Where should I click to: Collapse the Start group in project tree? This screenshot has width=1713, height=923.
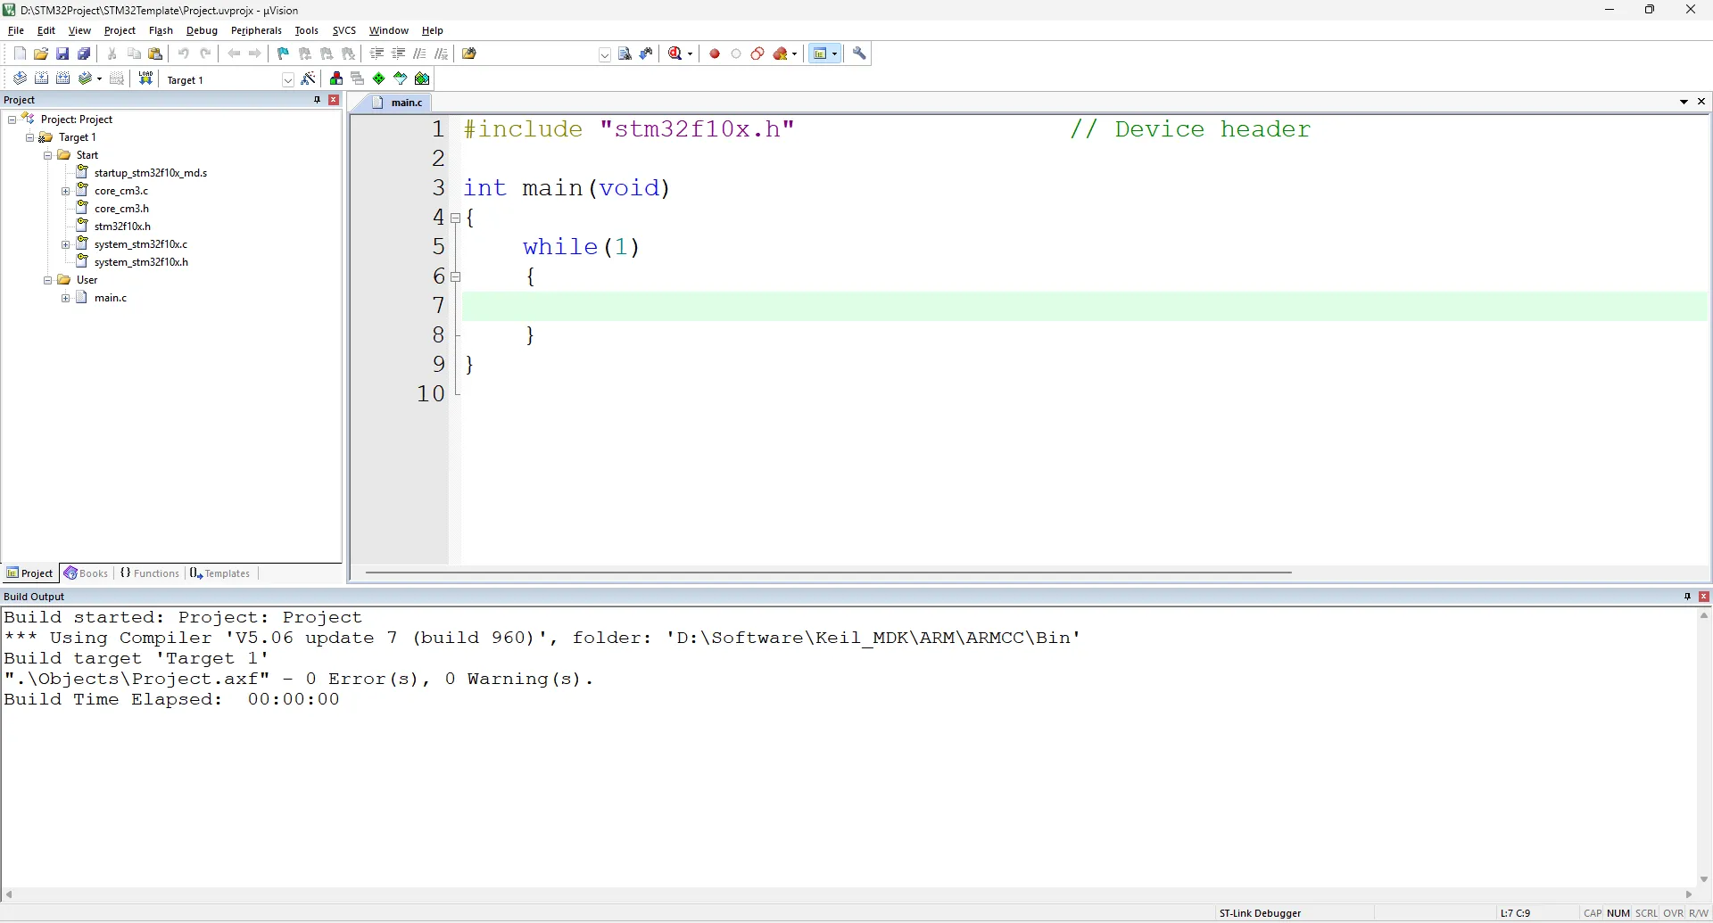point(48,155)
